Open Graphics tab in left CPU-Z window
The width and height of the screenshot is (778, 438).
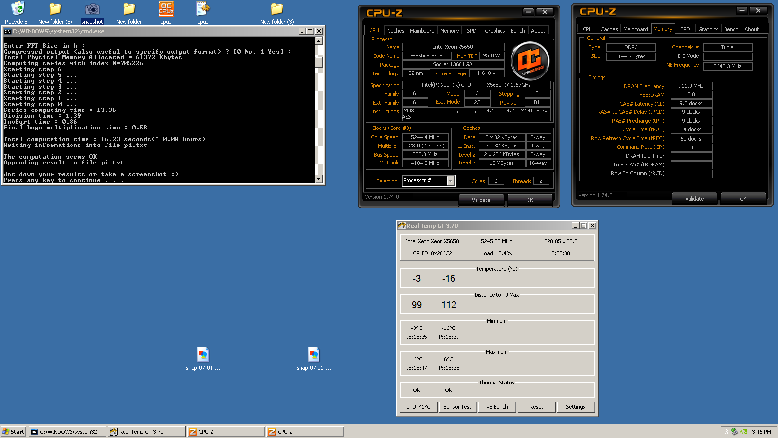[x=495, y=31]
